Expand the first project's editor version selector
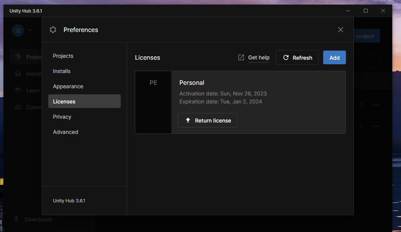401x232 pixels. click(361, 105)
